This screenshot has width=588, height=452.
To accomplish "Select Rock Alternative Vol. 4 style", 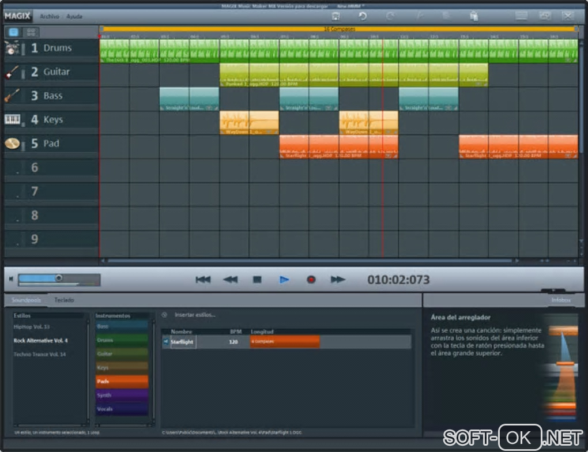I will 40,341.
